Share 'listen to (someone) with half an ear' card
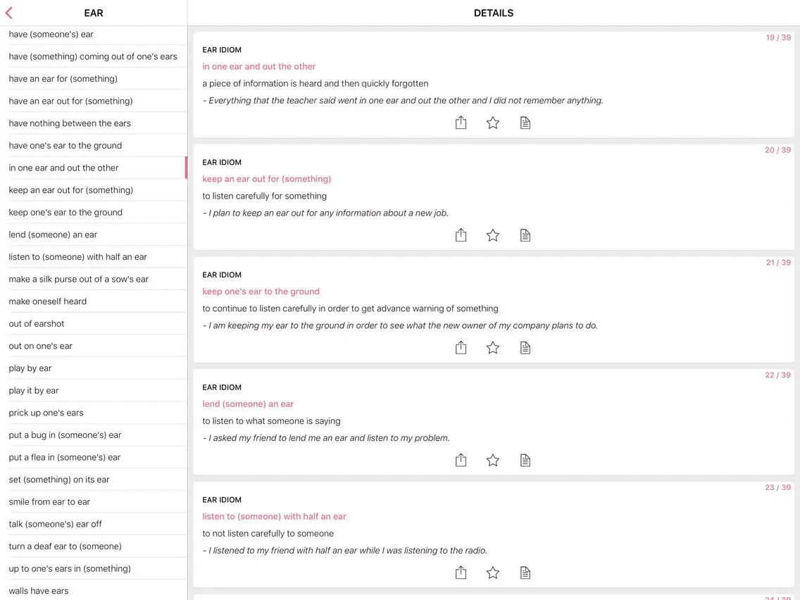Image resolution: width=800 pixels, height=600 pixels. (461, 573)
